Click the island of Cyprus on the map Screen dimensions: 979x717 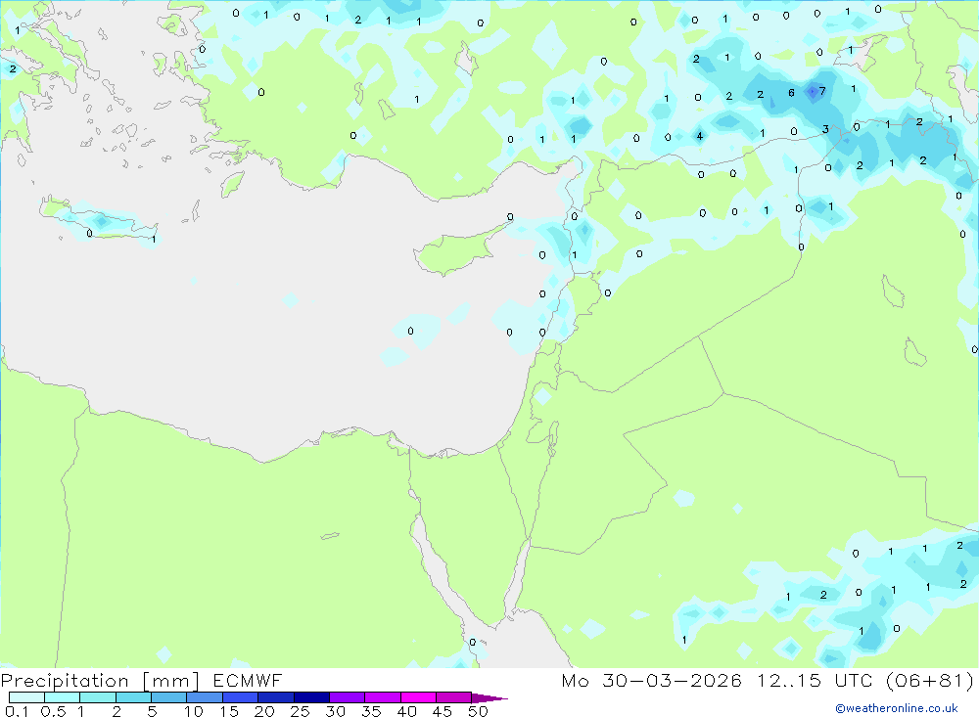456,250
